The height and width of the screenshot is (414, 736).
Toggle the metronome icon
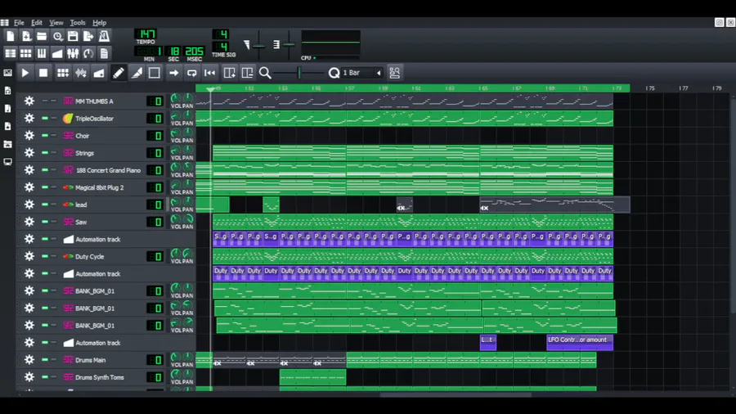[x=104, y=36]
